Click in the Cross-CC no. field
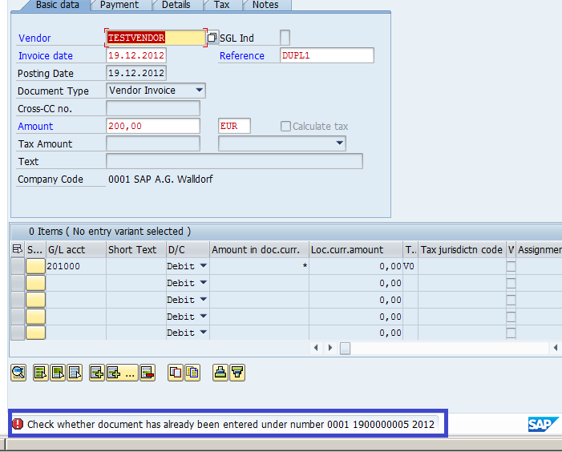This screenshot has width=562, height=452. click(x=153, y=108)
